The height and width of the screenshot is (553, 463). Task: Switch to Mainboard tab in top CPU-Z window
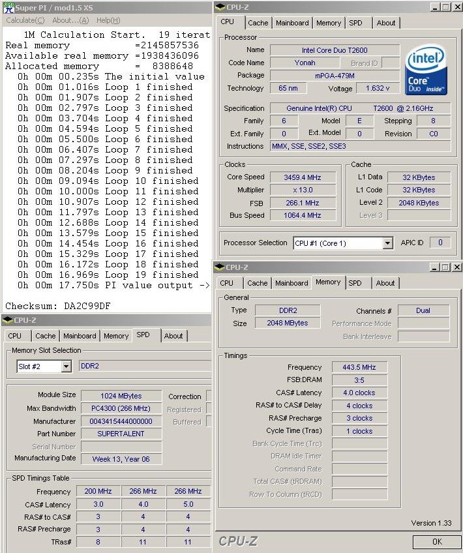[x=292, y=23]
